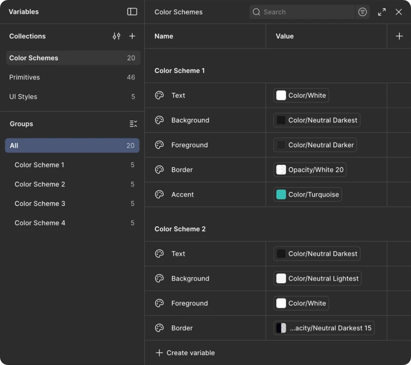
Task: Toggle the sidebar panel icon
Action: click(x=132, y=11)
